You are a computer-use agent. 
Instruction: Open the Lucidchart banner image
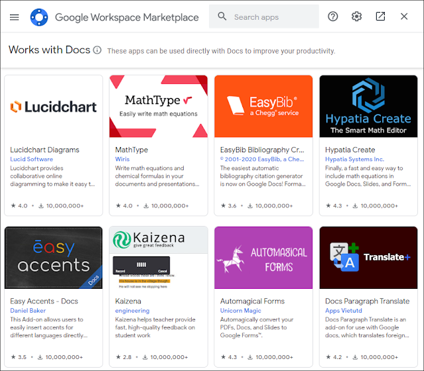pyautogui.click(x=54, y=107)
